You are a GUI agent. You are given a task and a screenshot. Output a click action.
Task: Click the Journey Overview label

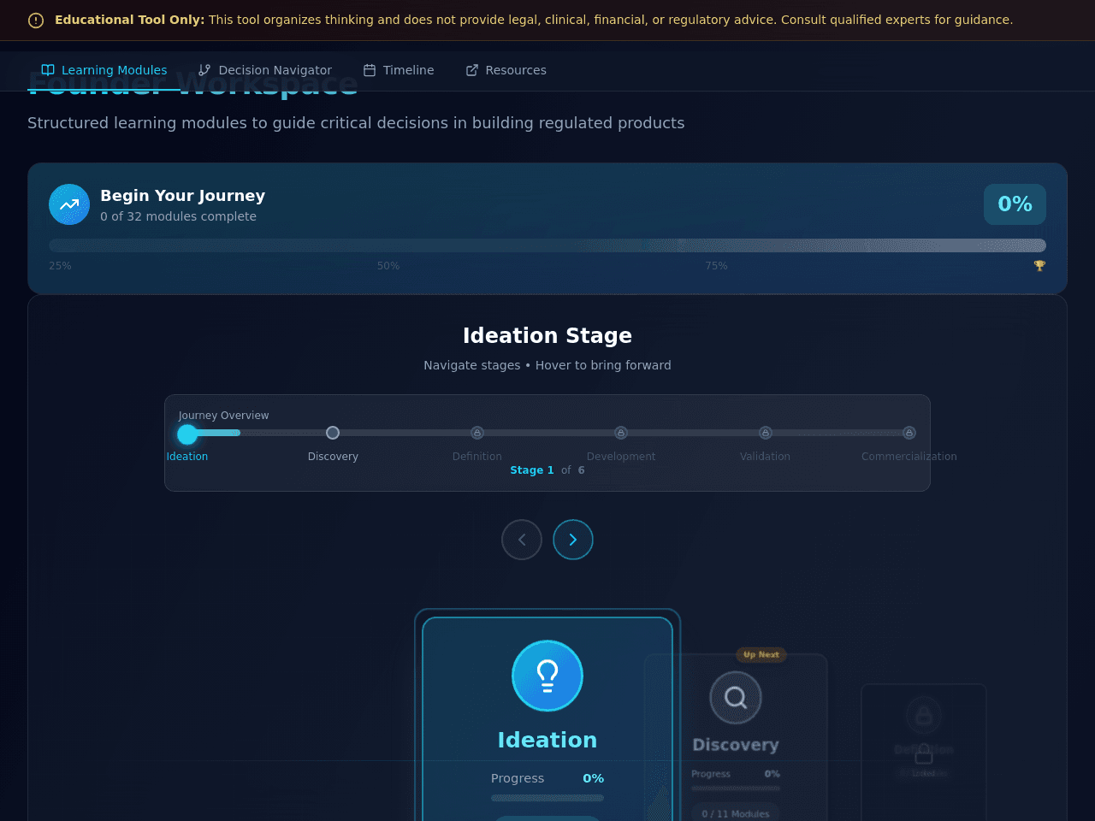click(x=223, y=416)
